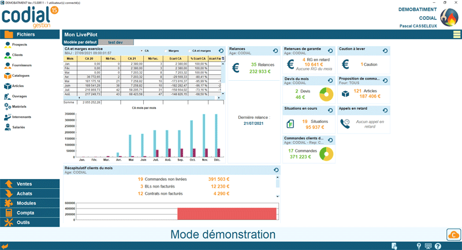Expand the Compta menu section
Image resolution: width=462 pixels, height=250 pixels.
(30, 212)
